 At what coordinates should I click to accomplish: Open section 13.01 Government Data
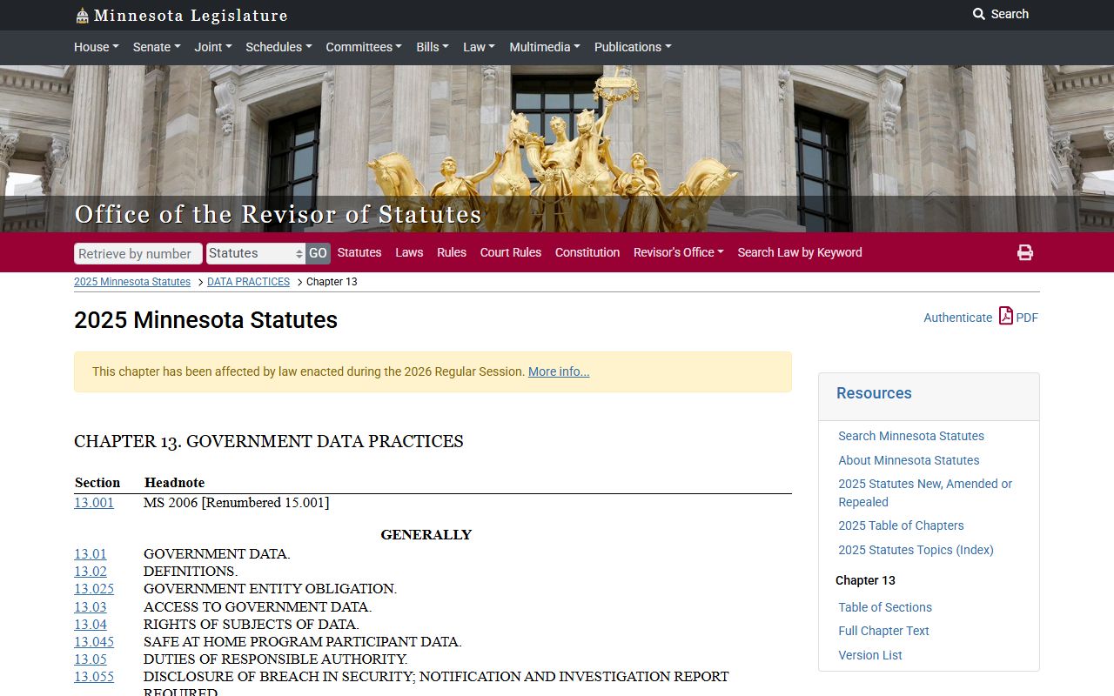pos(91,554)
